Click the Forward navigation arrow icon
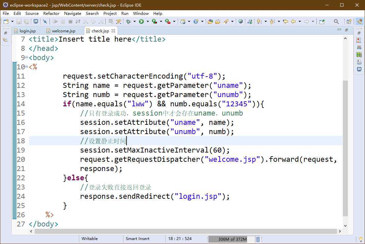 (x=307, y=22)
